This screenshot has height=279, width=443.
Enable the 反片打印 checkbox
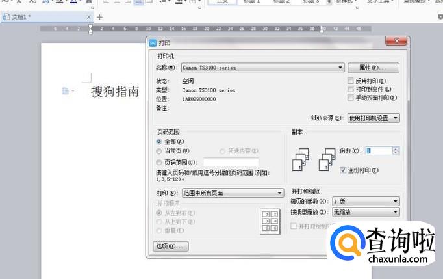pyautogui.click(x=351, y=81)
